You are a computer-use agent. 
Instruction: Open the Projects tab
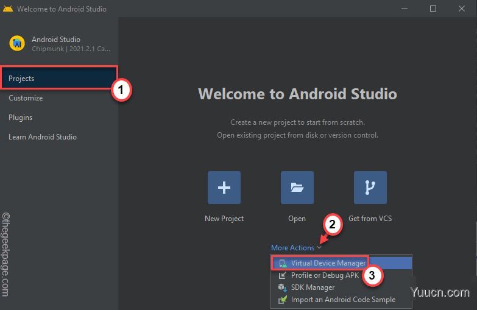click(58, 78)
